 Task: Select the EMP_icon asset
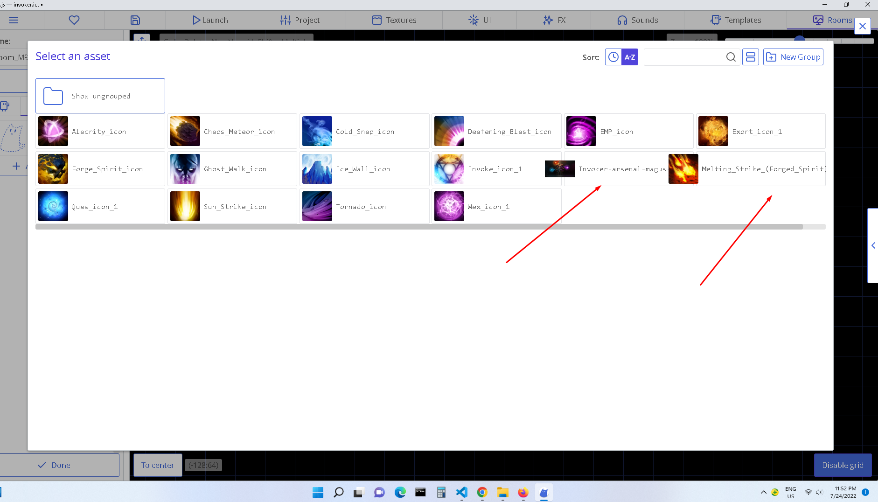[x=628, y=131]
